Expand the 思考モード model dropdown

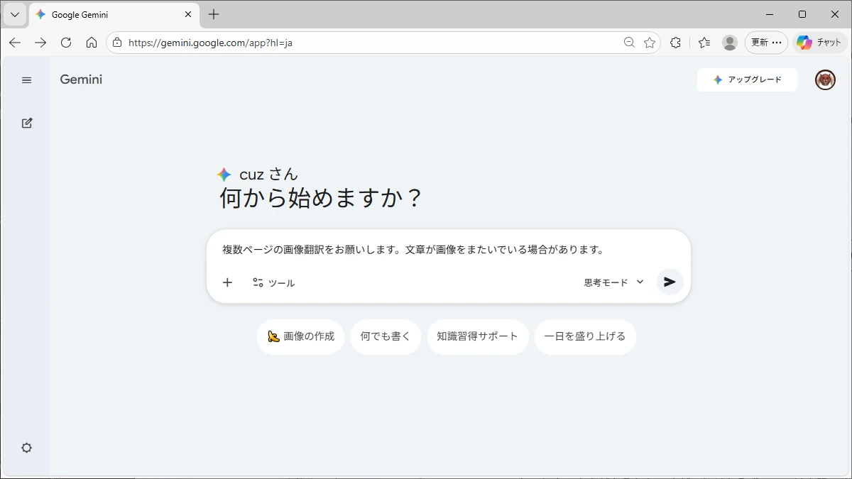[x=613, y=282]
